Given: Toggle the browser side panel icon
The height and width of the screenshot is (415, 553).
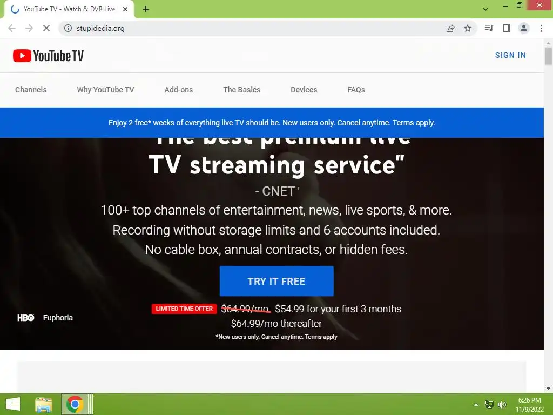Looking at the screenshot, I should pyautogui.click(x=507, y=28).
